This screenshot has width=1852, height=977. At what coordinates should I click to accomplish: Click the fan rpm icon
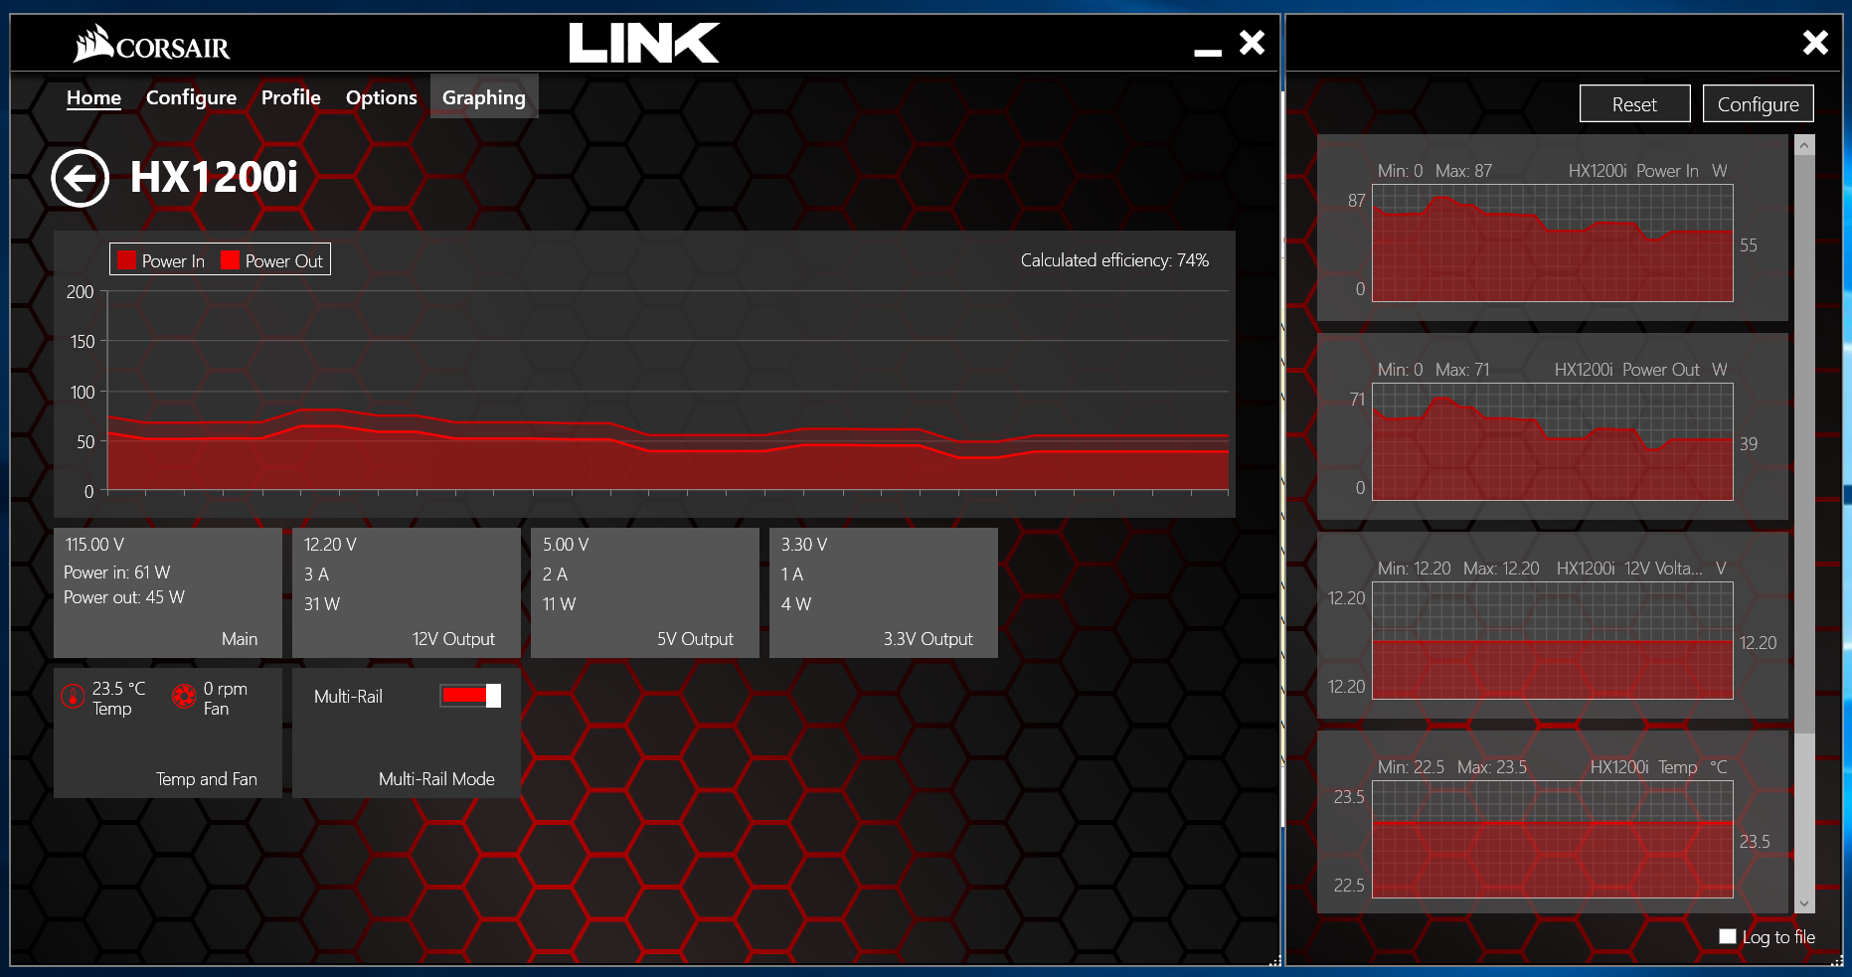pyautogui.click(x=184, y=696)
